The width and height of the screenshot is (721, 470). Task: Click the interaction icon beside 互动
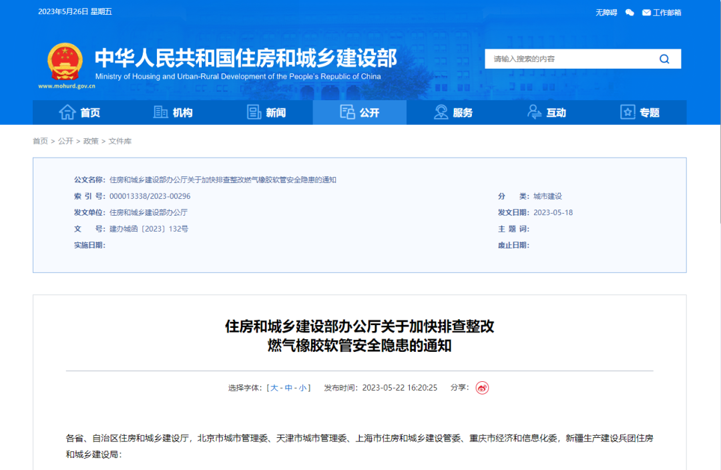click(x=534, y=111)
